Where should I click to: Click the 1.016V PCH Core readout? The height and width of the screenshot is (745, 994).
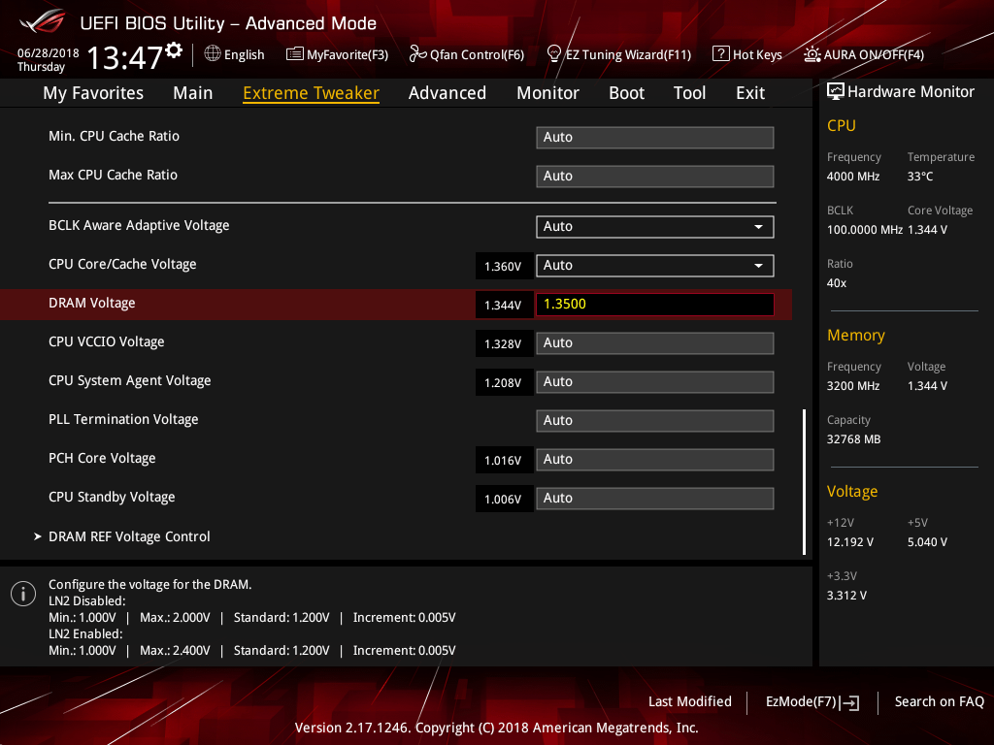point(504,461)
